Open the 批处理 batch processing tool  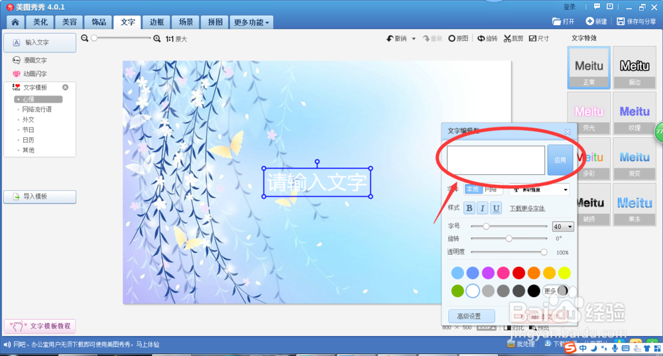pos(521,344)
